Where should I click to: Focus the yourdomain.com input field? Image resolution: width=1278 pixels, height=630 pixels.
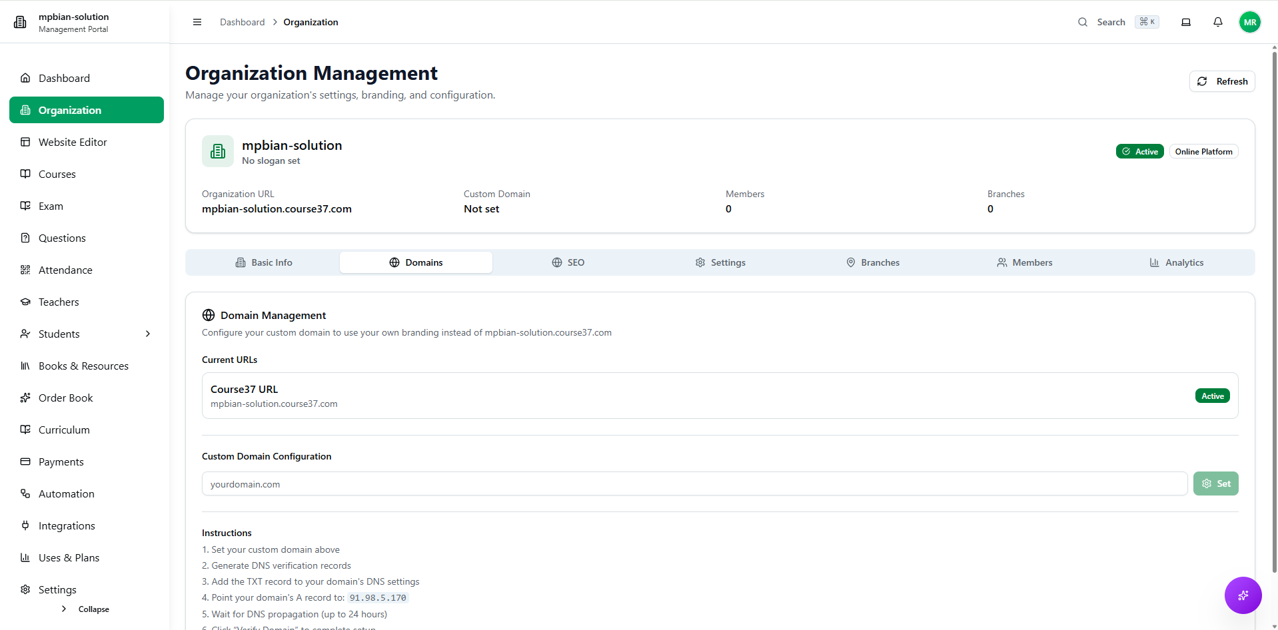coord(694,483)
